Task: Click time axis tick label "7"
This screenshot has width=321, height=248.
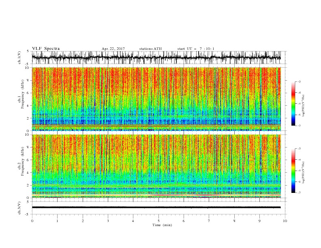Action: pos(209,221)
